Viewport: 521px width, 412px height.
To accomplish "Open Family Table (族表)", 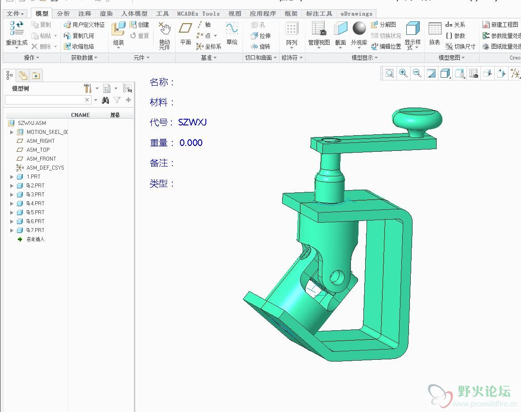I will coord(434,33).
